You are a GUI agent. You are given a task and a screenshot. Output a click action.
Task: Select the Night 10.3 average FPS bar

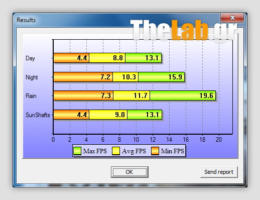click(x=125, y=77)
